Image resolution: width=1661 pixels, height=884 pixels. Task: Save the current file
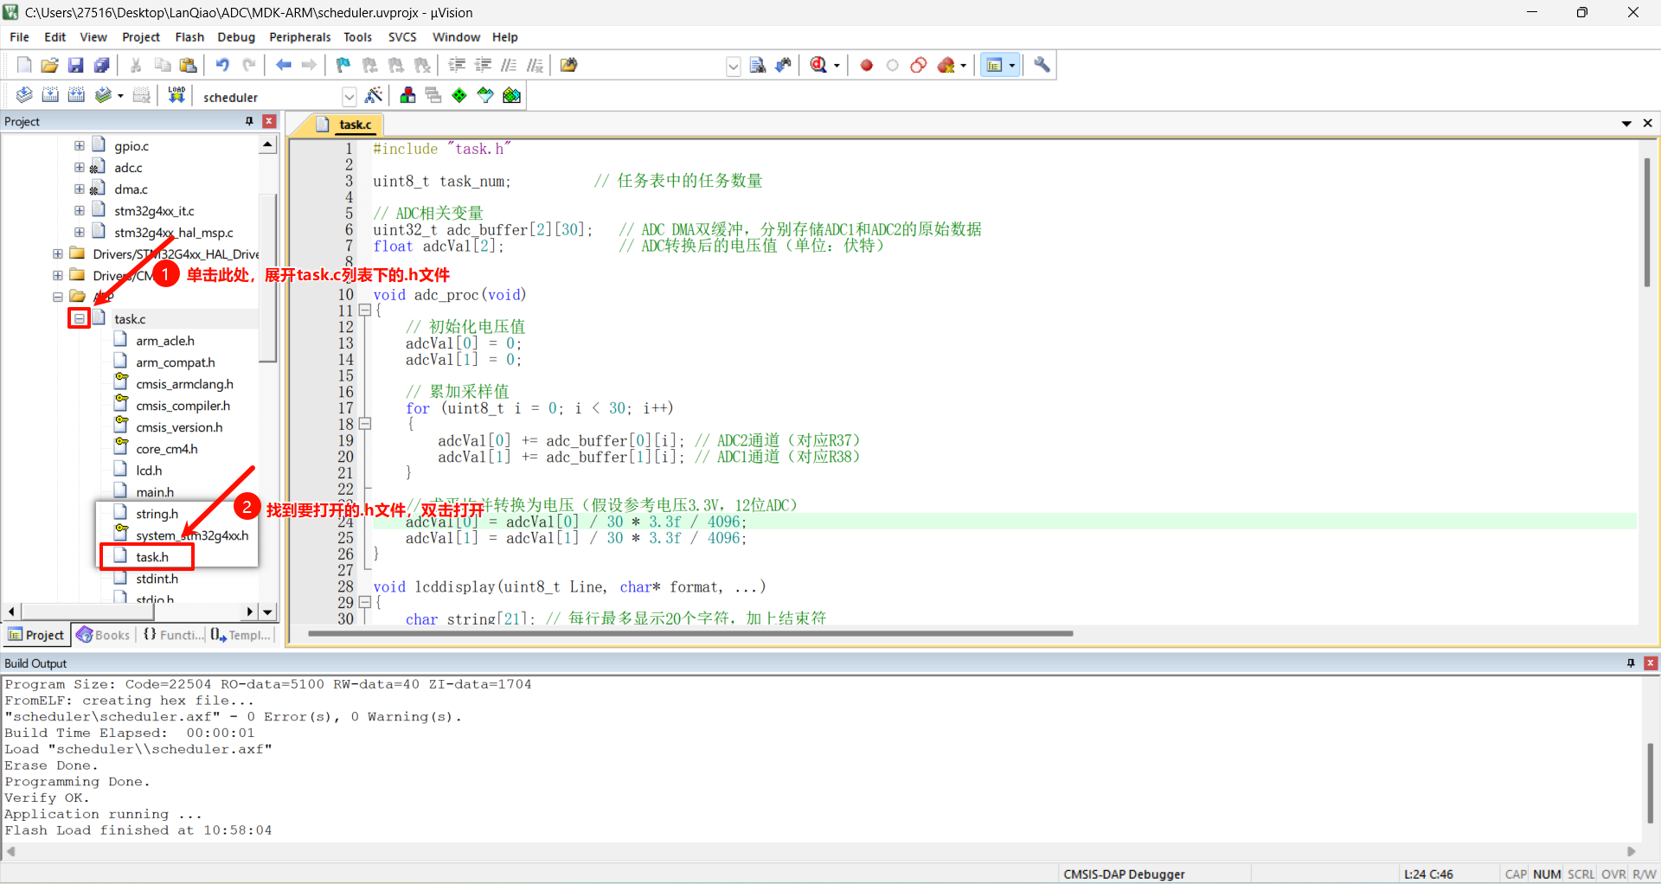[x=76, y=65]
